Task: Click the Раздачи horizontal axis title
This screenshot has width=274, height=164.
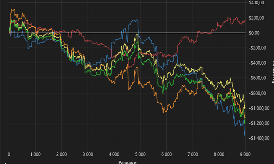Action: pyautogui.click(x=127, y=162)
